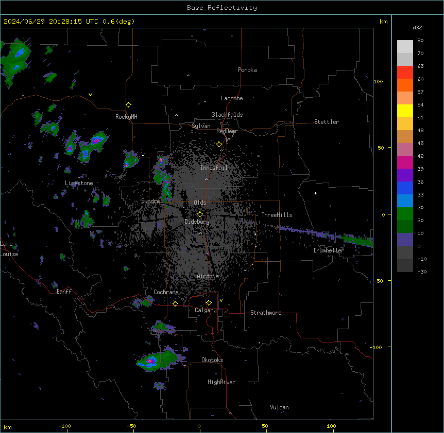The image size is (444, 433).
Task: Click the Airdrie label
Action: tap(208, 276)
